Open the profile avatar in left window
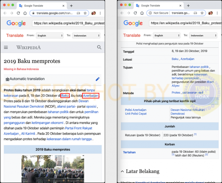The height and width of the screenshot is (183, 222). pyautogui.click(x=93, y=13)
